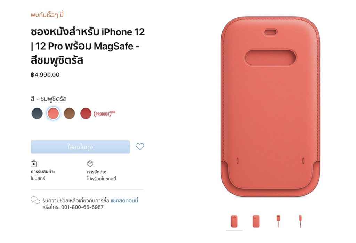Click the การจัดส่ง delivery label
Viewport: 356px width, 243px height.
(97, 172)
